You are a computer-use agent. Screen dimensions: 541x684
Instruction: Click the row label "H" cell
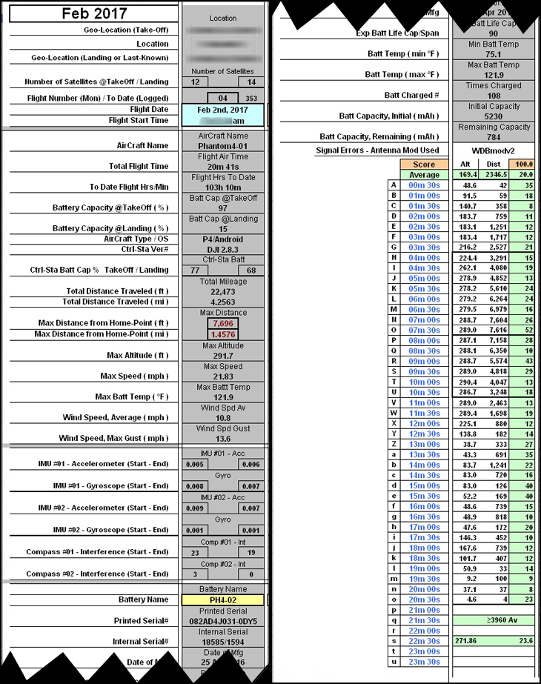coord(394,257)
